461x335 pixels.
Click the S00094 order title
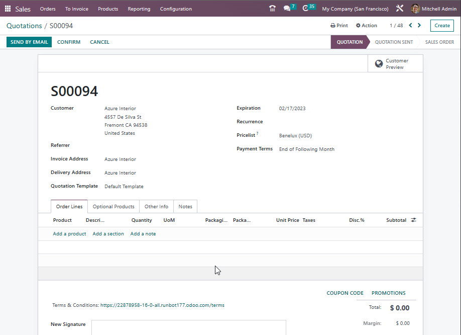click(x=74, y=91)
